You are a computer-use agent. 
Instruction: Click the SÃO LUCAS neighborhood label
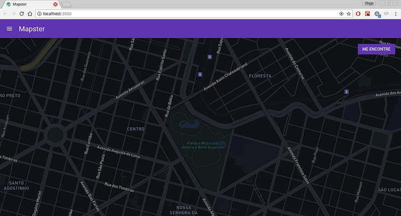click(x=389, y=189)
